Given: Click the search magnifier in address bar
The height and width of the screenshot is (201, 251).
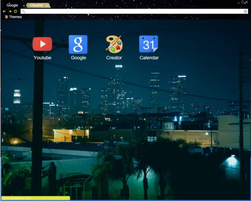Looking at the screenshot, I should (23, 11).
